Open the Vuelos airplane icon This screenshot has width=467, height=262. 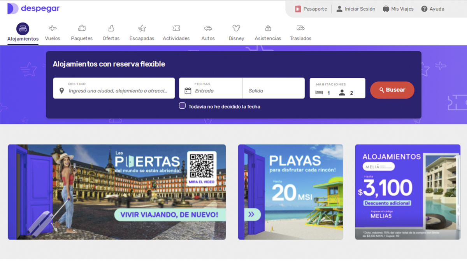point(53,28)
